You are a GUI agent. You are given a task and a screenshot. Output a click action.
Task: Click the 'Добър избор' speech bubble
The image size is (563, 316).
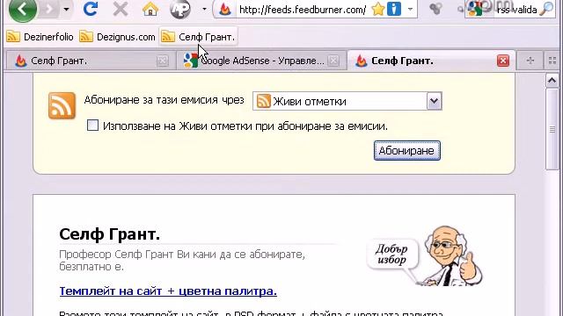click(392, 255)
